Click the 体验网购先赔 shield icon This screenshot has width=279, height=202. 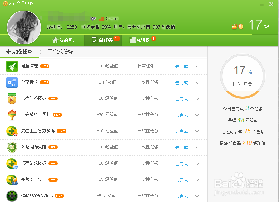[x=12, y=147]
